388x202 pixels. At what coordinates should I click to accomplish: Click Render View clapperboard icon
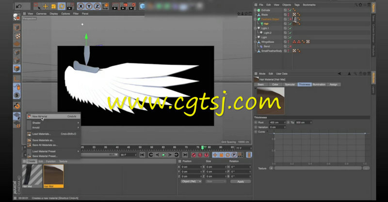(115, 6)
